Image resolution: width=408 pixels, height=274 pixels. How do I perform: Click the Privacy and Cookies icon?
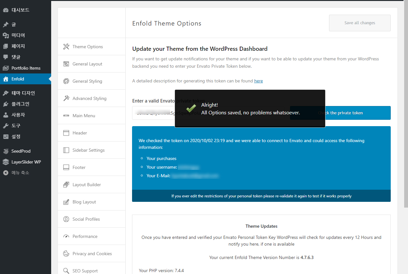pos(66,254)
